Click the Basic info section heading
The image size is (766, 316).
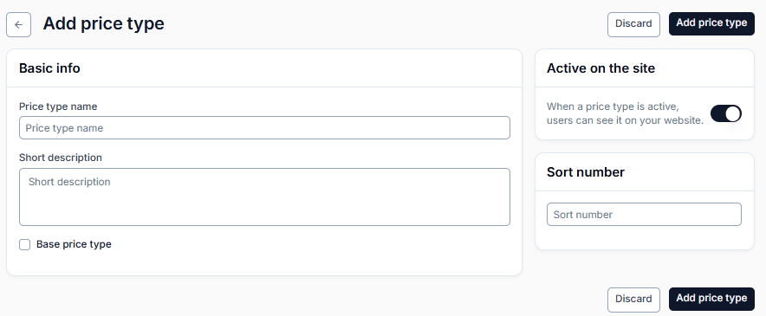(x=49, y=68)
